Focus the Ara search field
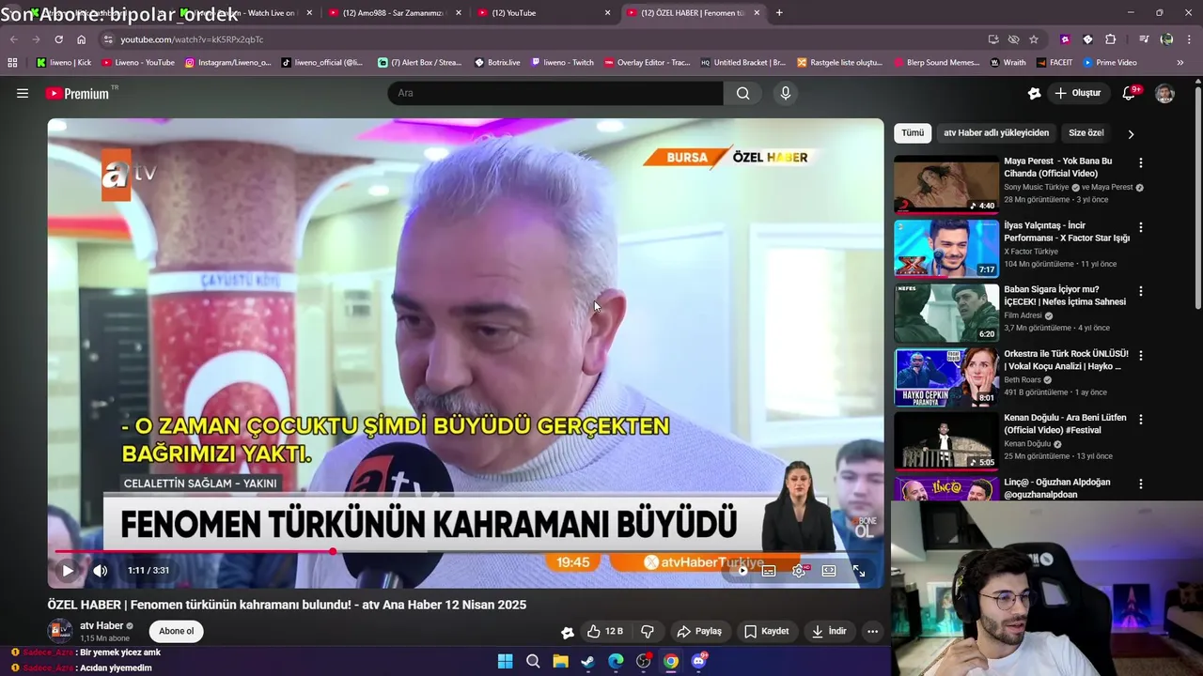Viewport: 1203px width, 676px height. pos(555,93)
